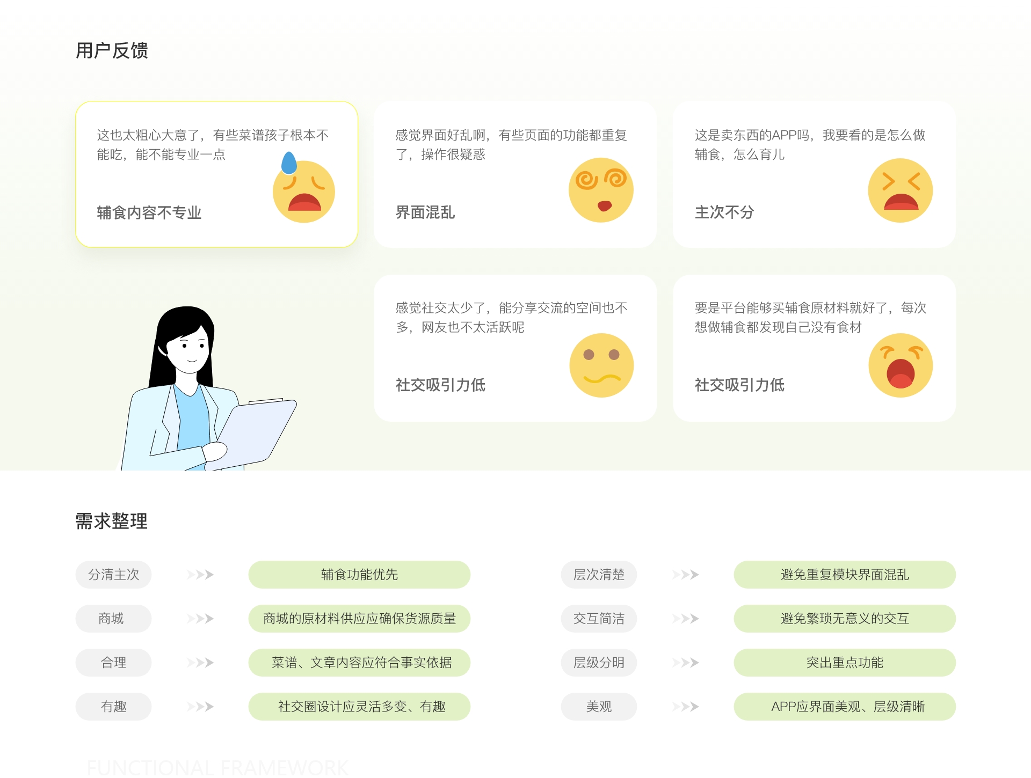Click the 突出重点功能 green pill

(844, 663)
